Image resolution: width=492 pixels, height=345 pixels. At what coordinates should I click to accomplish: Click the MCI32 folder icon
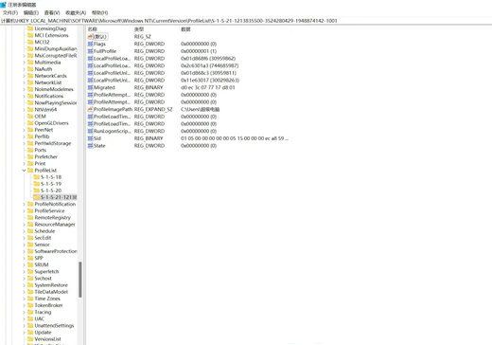[30, 42]
